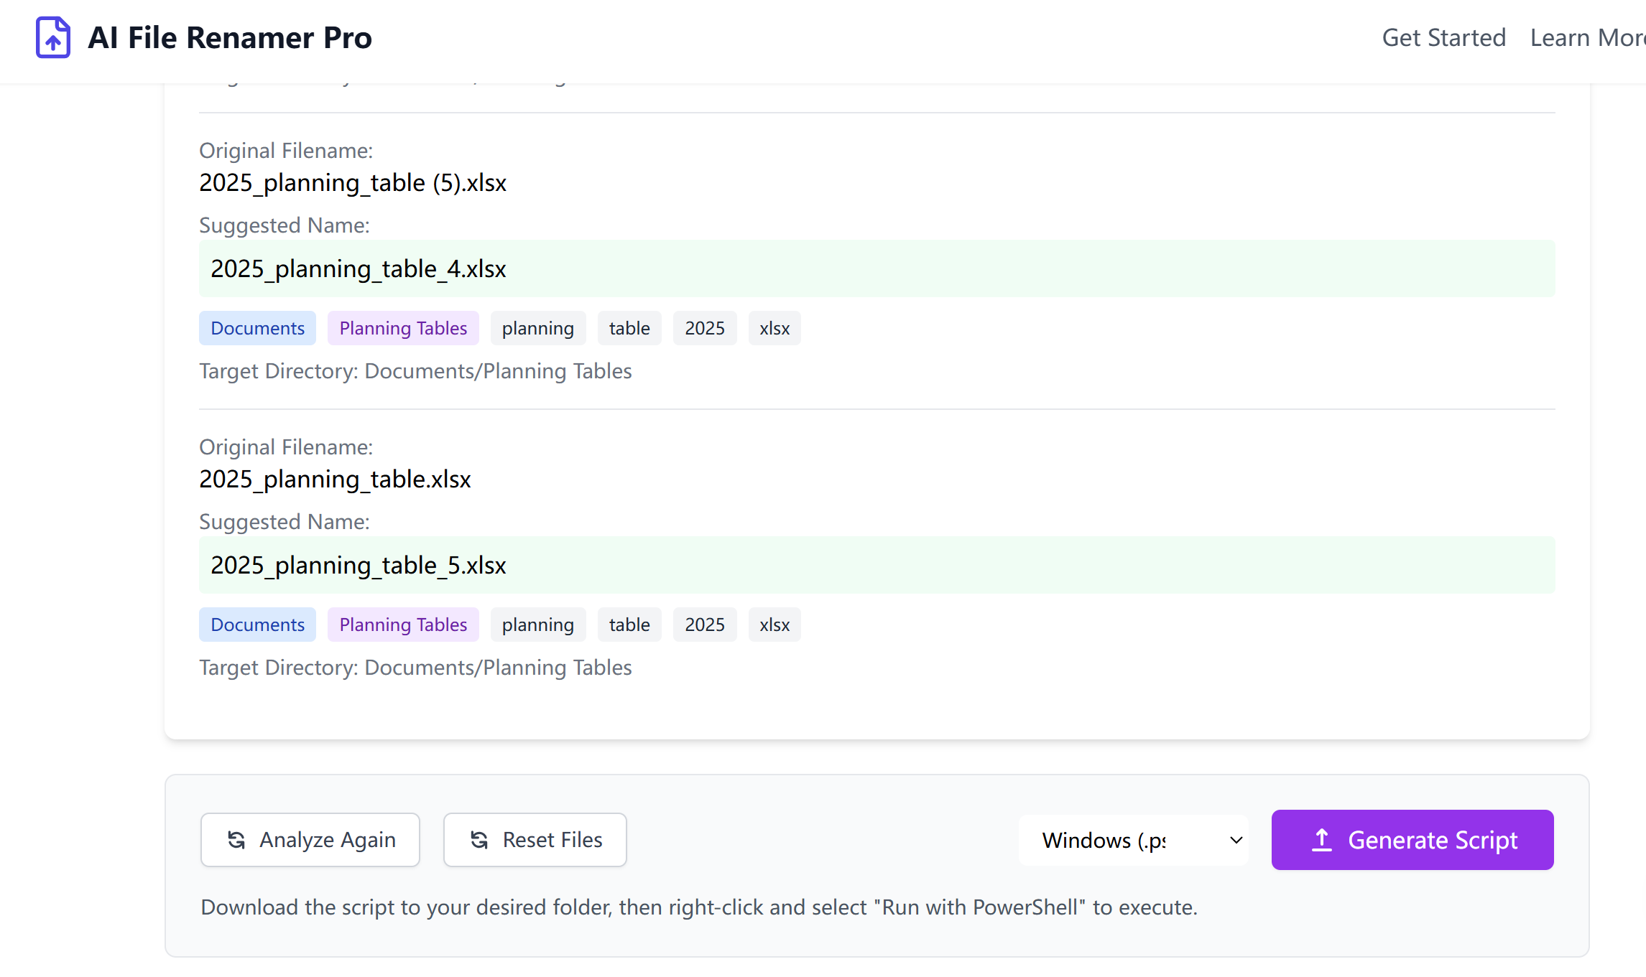Viewport: 1646px width, 977px height.
Task: Click the Documents tag under planning_table (5)
Action: coord(257,328)
